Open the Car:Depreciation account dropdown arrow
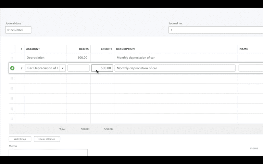Screen dimensions: 263x164 [x=62, y=68]
